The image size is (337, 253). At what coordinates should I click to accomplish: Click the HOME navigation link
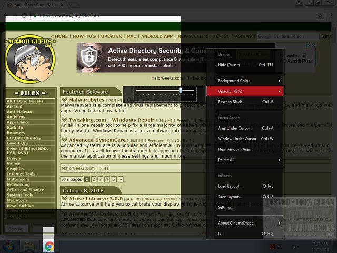(x=61, y=36)
